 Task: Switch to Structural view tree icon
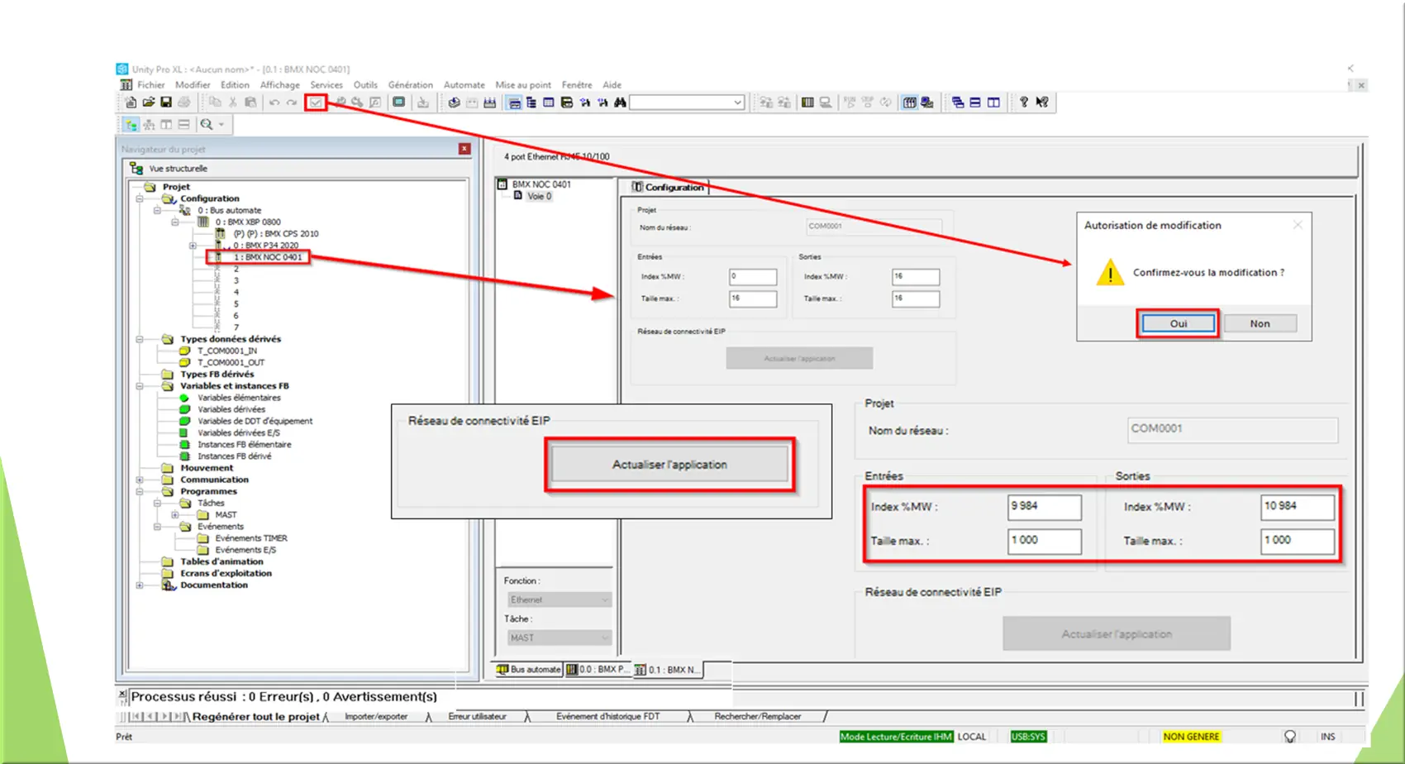(x=131, y=125)
